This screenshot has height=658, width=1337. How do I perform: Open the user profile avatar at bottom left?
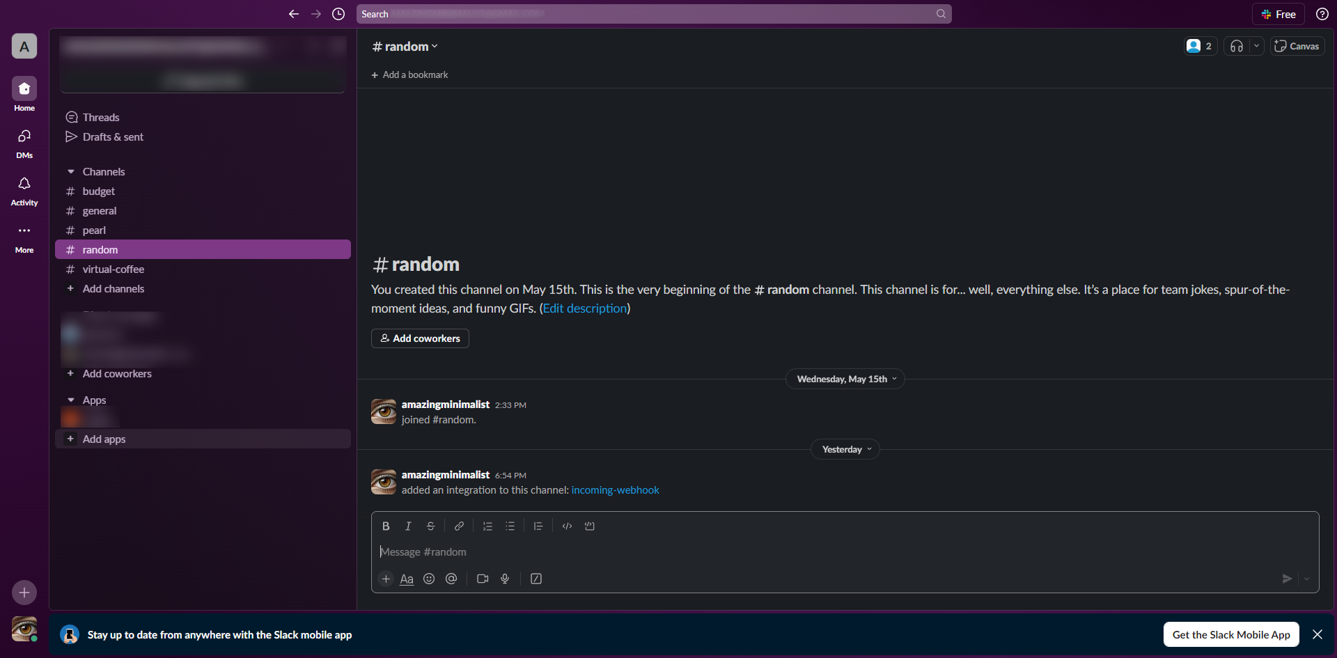tap(24, 629)
